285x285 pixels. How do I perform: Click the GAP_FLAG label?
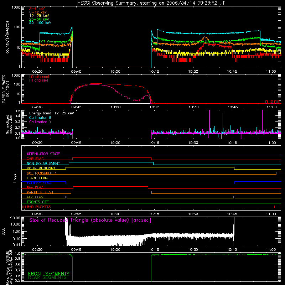(x=35, y=159)
